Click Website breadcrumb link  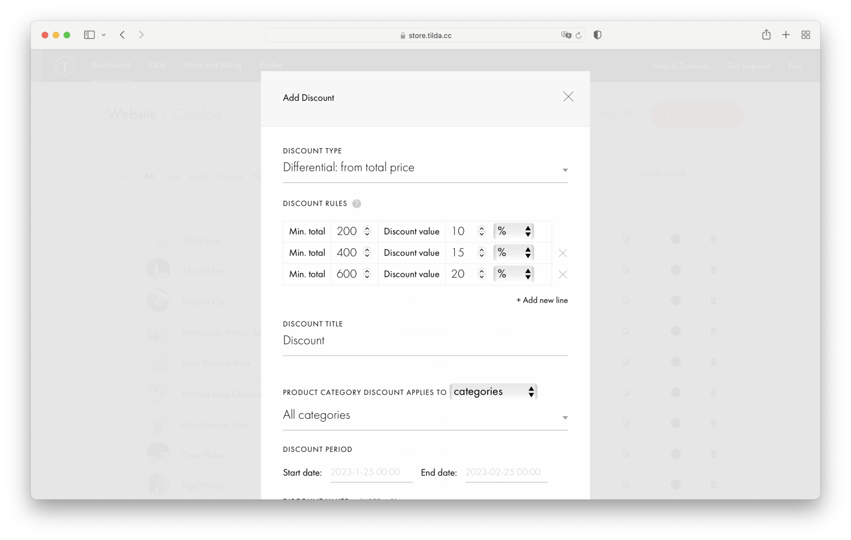coord(132,114)
